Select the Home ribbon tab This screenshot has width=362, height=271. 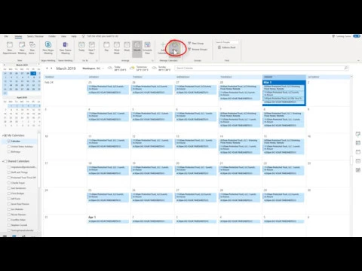pyautogui.click(x=18, y=37)
